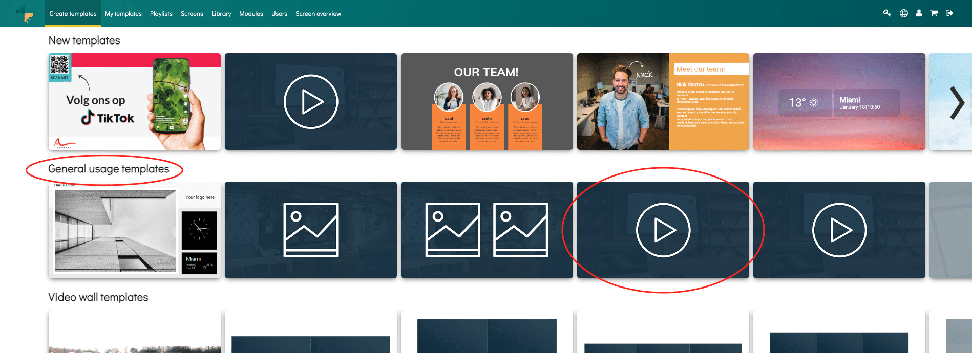Select the Create templates tab
This screenshot has height=353, width=972.
[73, 14]
